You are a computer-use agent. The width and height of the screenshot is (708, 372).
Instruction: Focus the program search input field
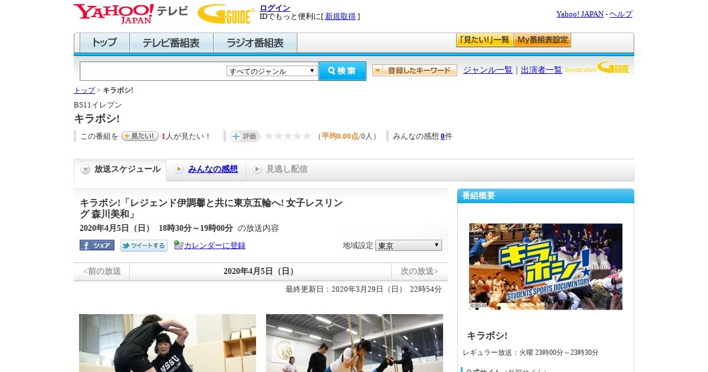pos(153,71)
